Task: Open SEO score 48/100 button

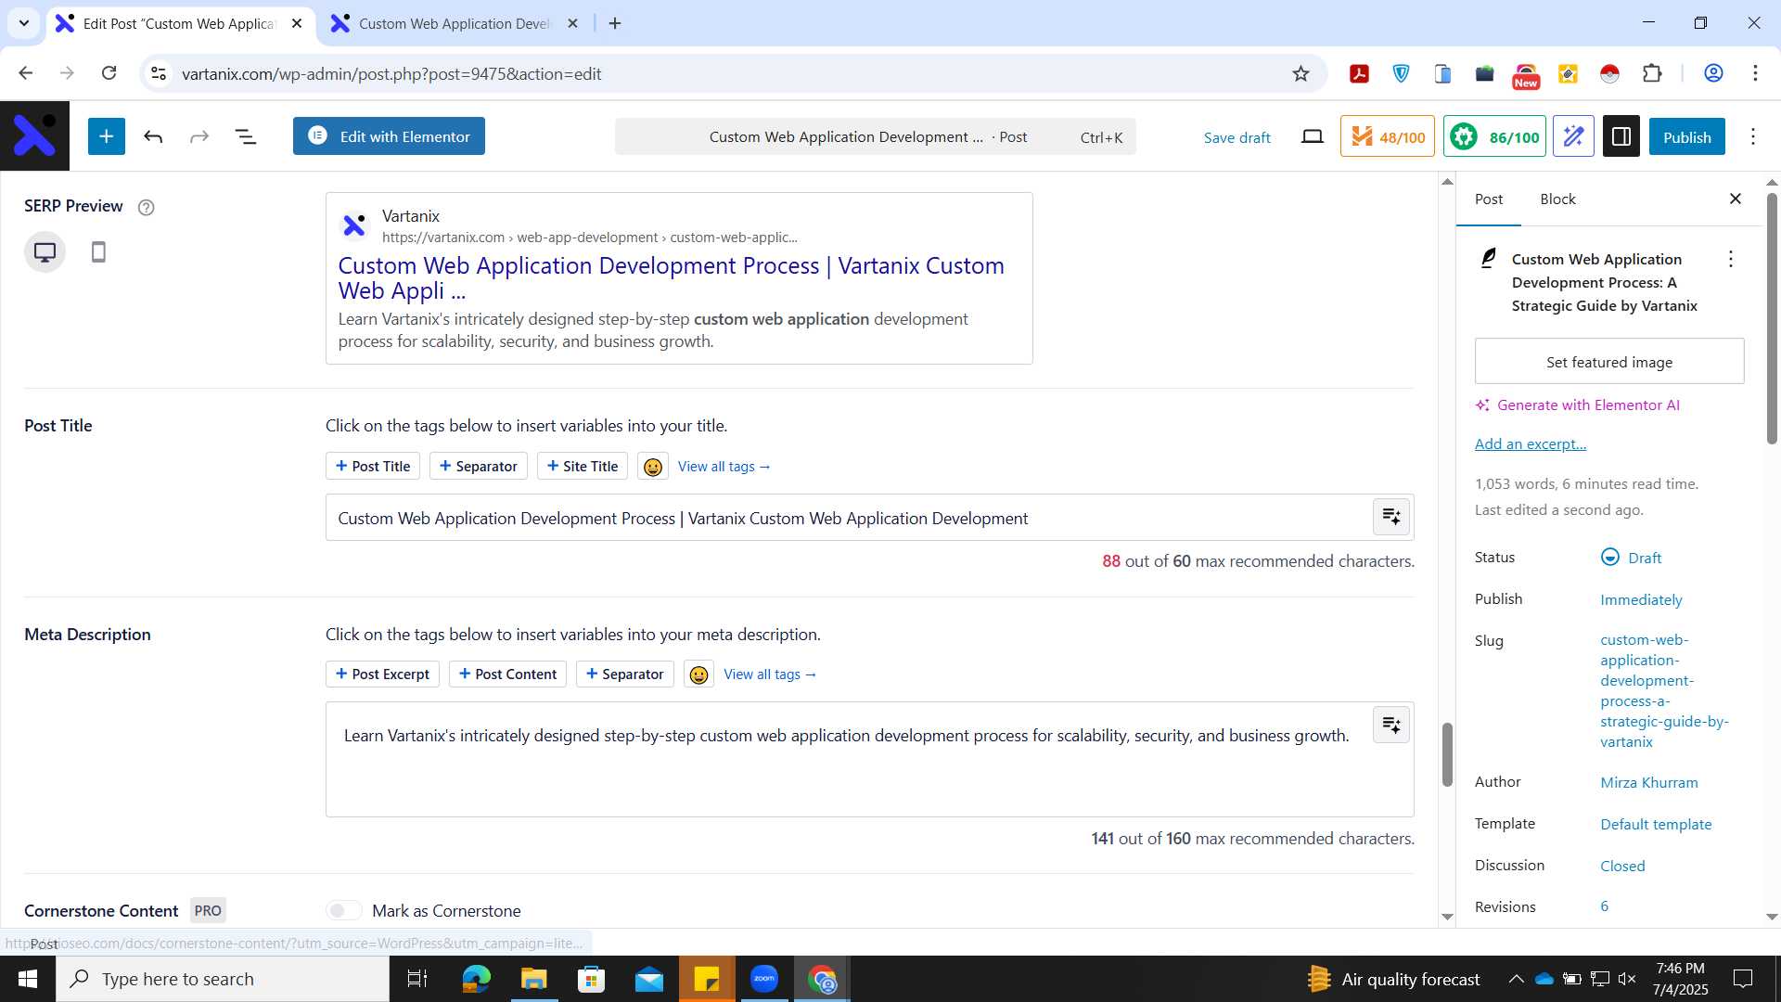Action: (x=1387, y=136)
